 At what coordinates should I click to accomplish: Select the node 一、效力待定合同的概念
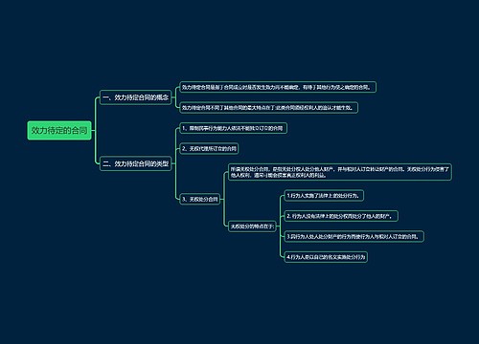[136, 97]
